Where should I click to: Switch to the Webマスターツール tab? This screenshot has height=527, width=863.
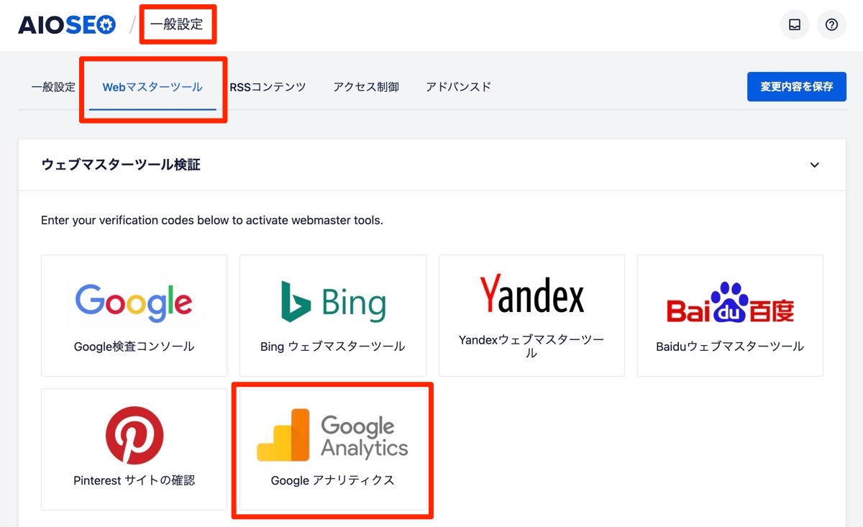tap(152, 87)
